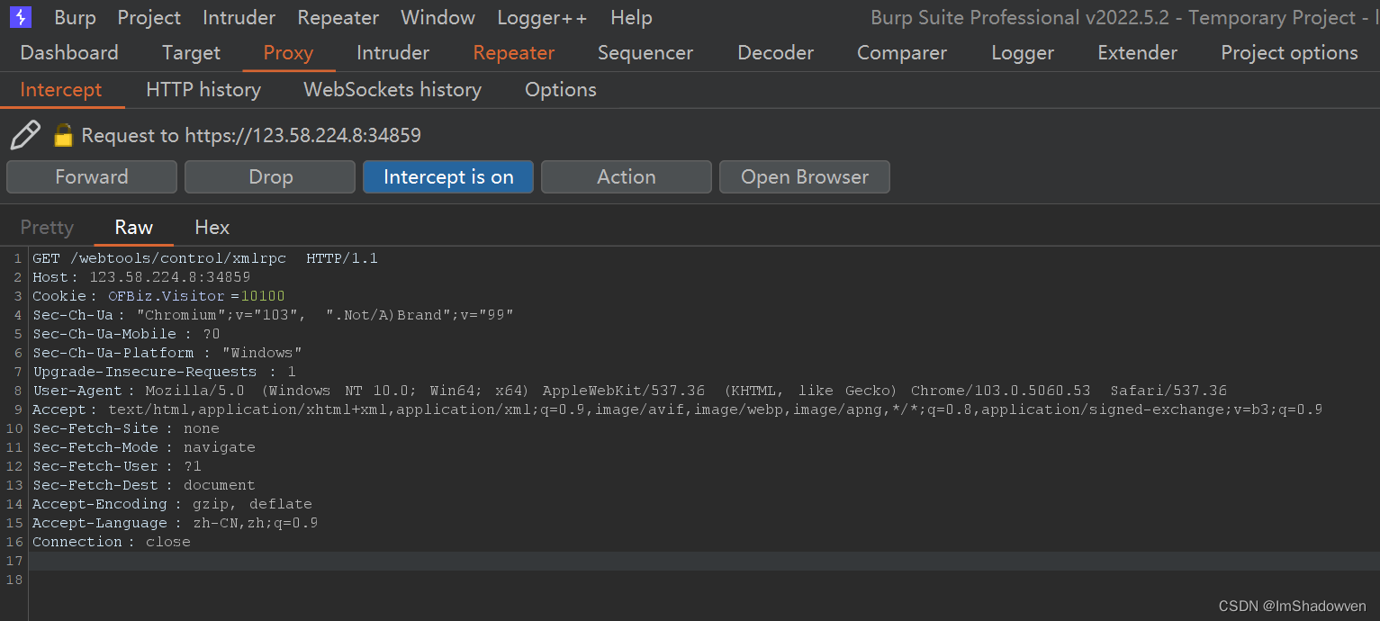Switch to the Target tab

click(x=191, y=53)
